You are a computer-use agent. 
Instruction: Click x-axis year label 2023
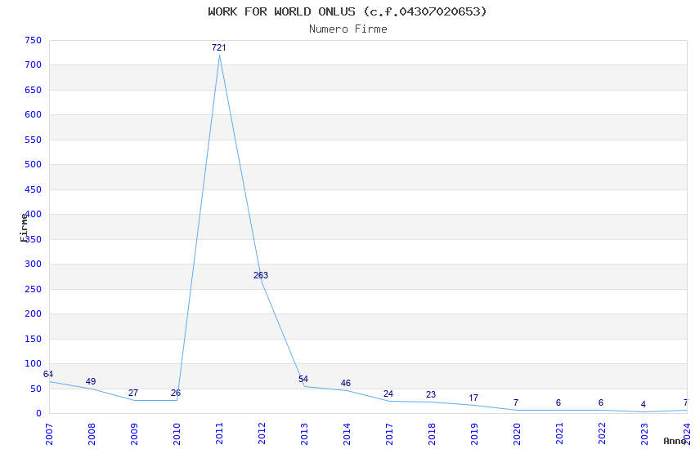(x=644, y=434)
